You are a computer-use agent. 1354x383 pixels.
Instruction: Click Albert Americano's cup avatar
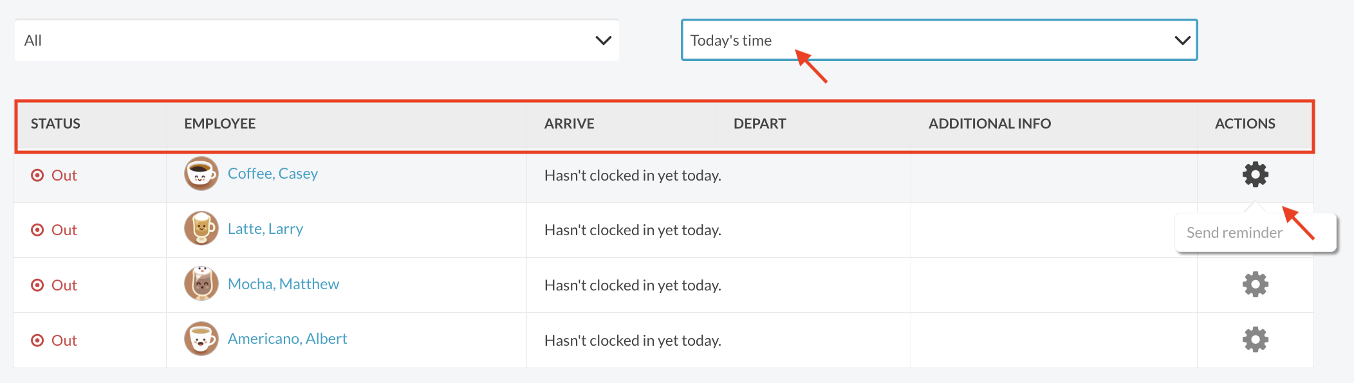coord(201,339)
